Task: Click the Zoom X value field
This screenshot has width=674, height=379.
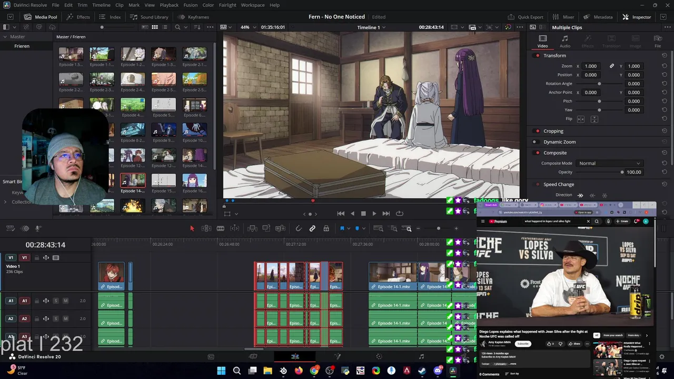Action: [591, 66]
